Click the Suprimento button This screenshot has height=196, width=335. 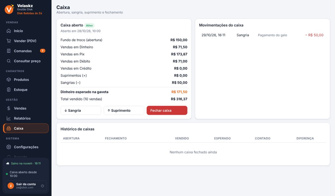point(124,110)
